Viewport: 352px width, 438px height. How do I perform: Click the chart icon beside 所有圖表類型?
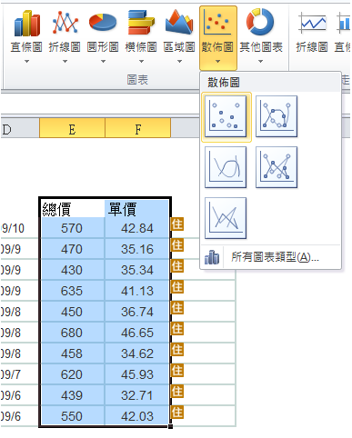[x=212, y=257]
